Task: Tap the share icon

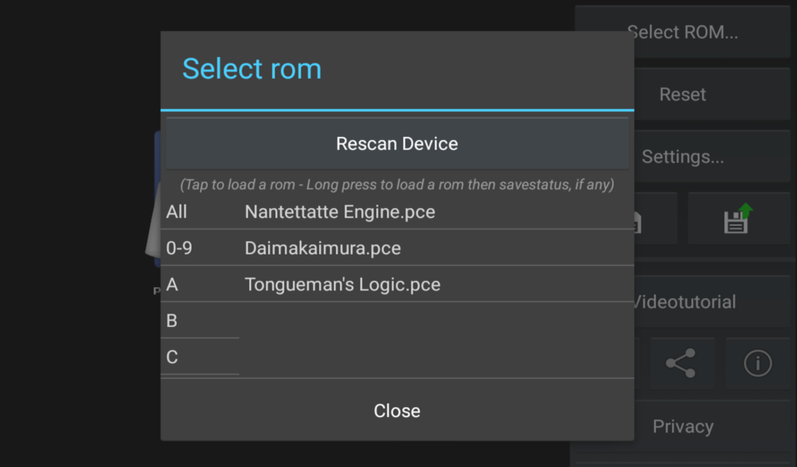Action: pyautogui.click(x=680, y=363)
